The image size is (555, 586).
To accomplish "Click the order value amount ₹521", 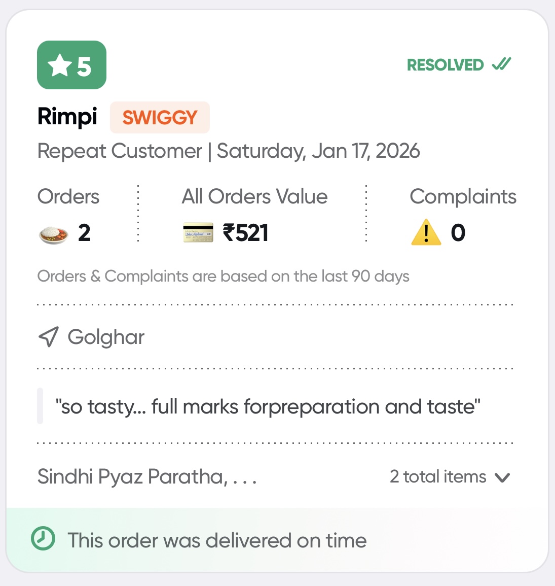I will 245,232.
